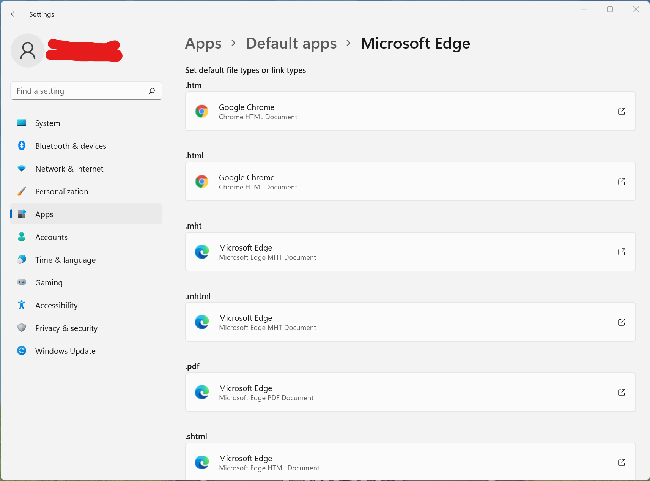
Task: Select Apps in the sidebar
Action: pyautogui.click(x=87, y=214)
